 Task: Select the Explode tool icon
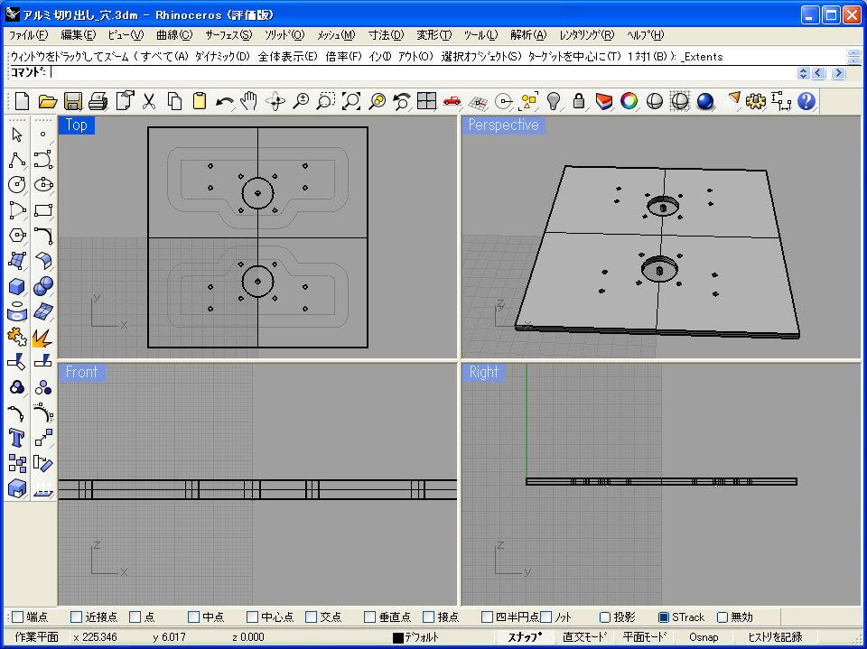tap(42, 337)
